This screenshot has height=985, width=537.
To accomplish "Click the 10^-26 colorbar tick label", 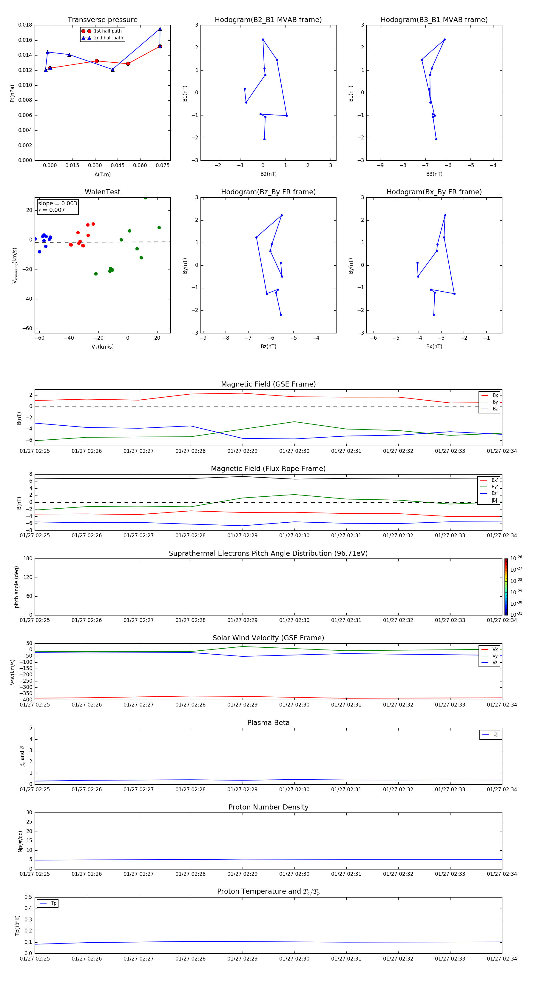I will (516, 558).
